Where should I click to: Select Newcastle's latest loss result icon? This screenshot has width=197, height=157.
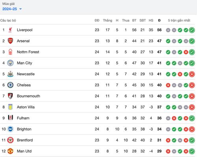(x=192, y=74)
